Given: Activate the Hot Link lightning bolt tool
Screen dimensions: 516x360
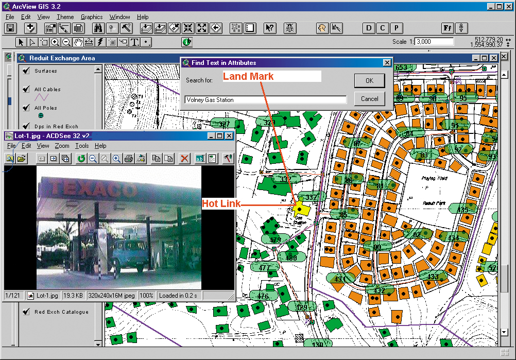Looking at the screenshot, I should pyautogui.click(x=100, y=42).
